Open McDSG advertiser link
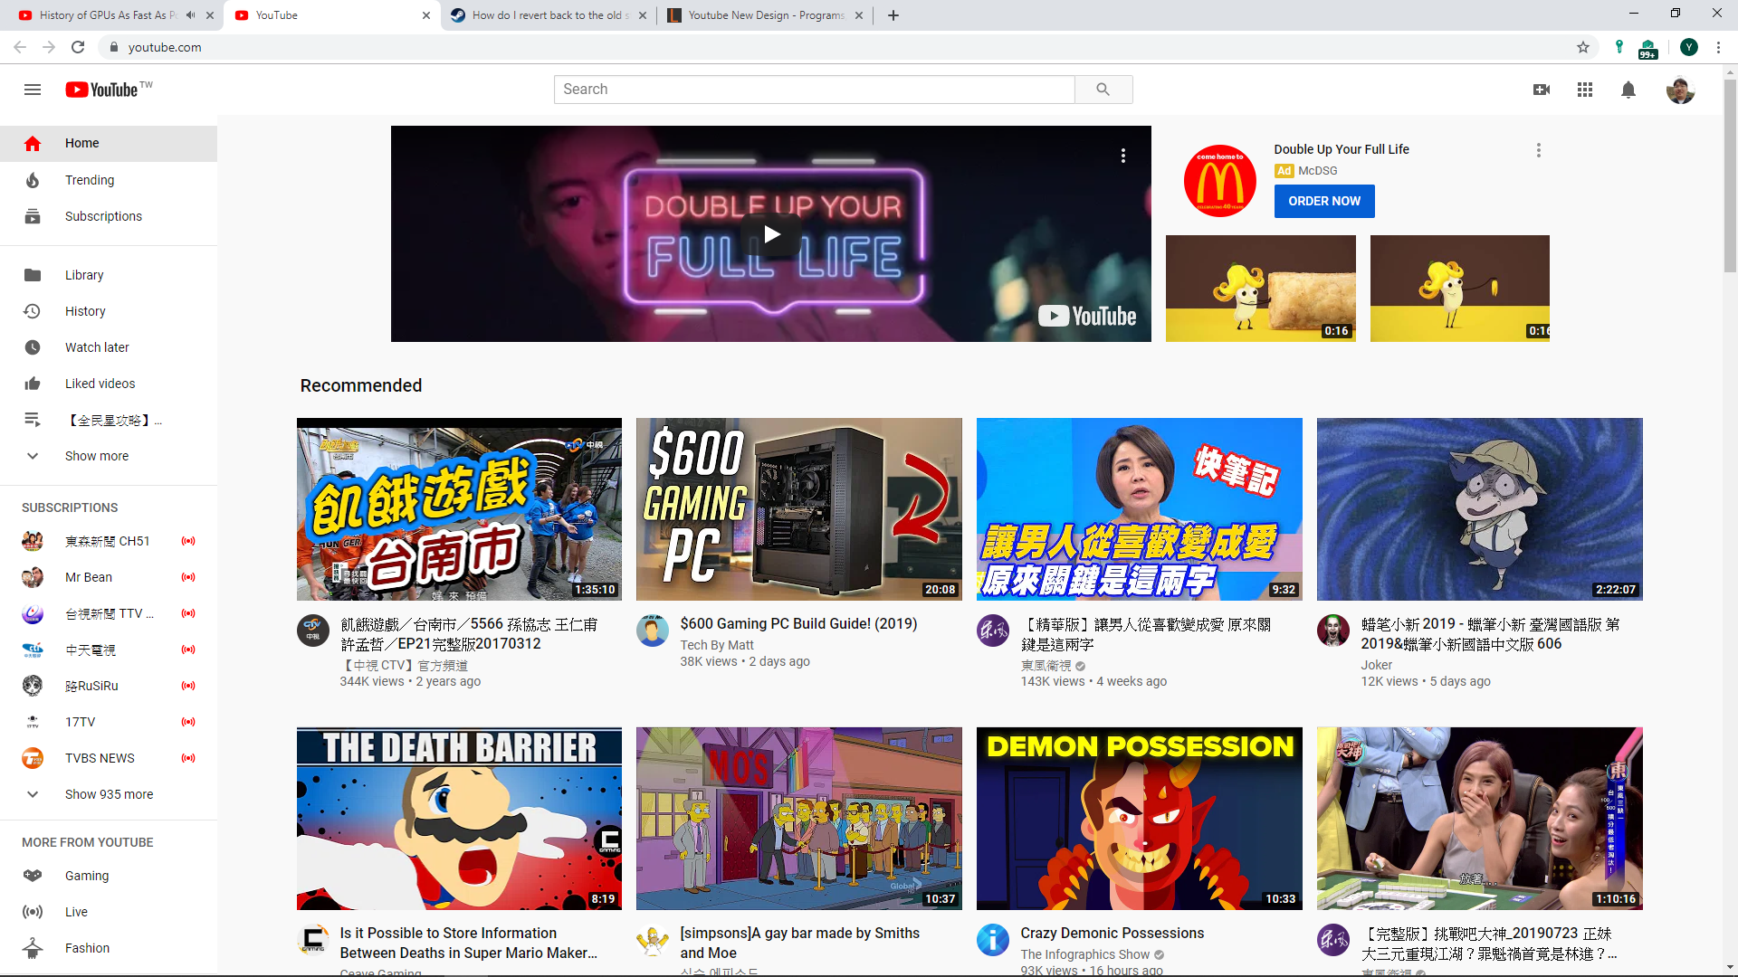 [1317, 171]
